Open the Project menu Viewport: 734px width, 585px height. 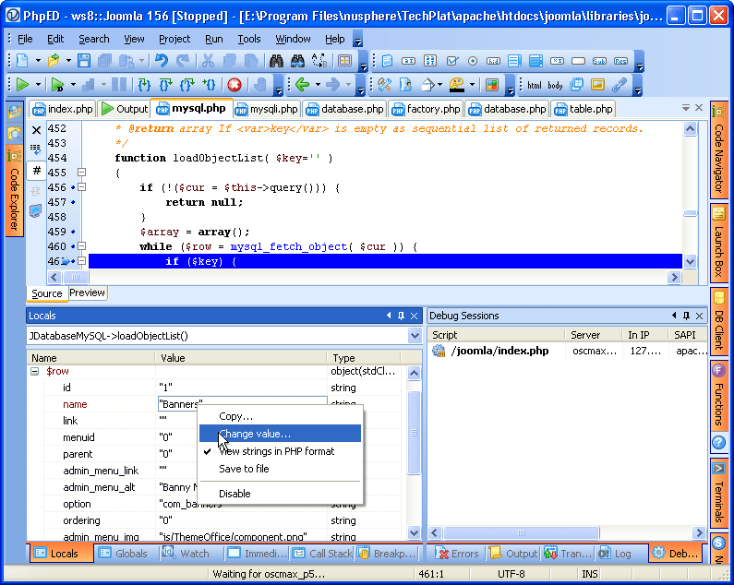pos(174,40)
